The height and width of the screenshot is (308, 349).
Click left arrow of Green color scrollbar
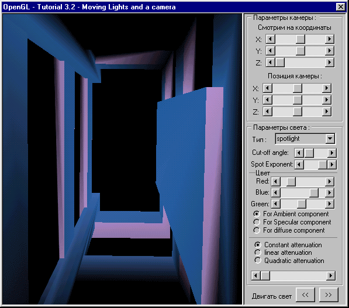[x=276, y=203]
